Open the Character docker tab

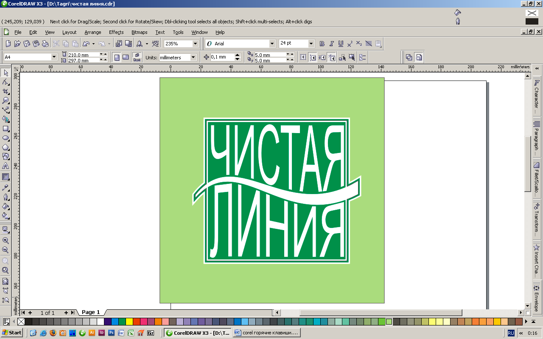[x=537, y=95]
